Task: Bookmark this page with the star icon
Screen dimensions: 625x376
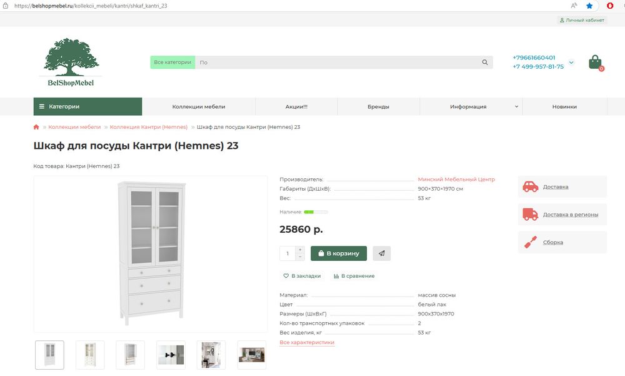Action: [x=589, y=6]
